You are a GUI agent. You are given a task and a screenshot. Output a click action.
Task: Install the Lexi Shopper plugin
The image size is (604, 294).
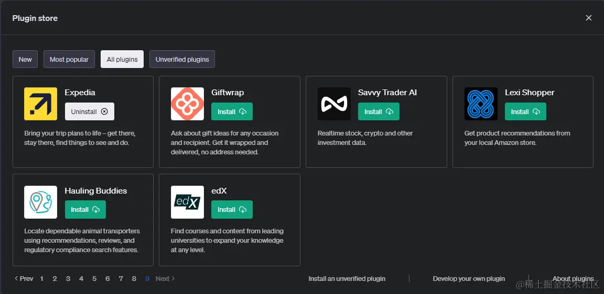525,111
